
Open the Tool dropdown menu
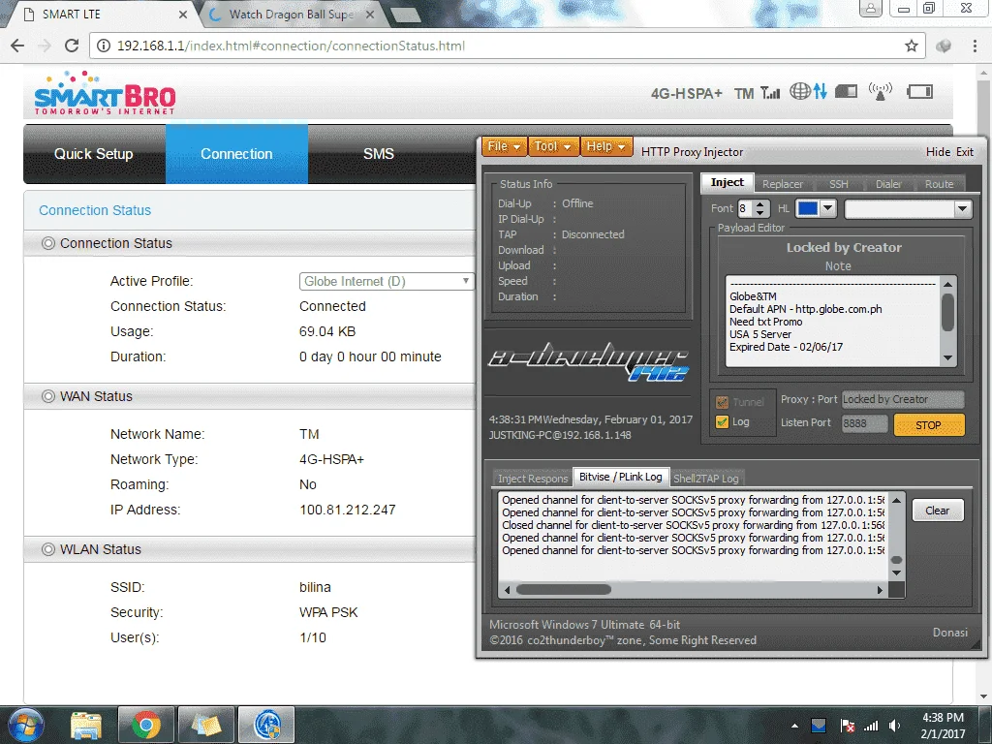(x=553, y=147)
